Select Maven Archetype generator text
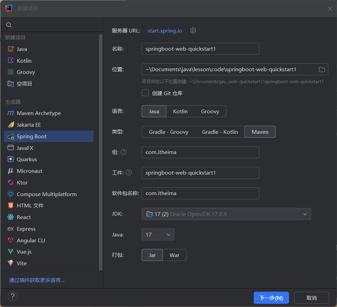This screenshot has width=337, height=307. coord(39,113)
